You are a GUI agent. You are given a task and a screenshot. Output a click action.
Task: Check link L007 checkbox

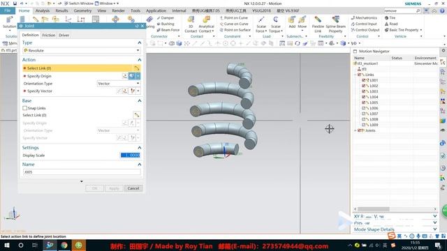[x=364, y=114]
